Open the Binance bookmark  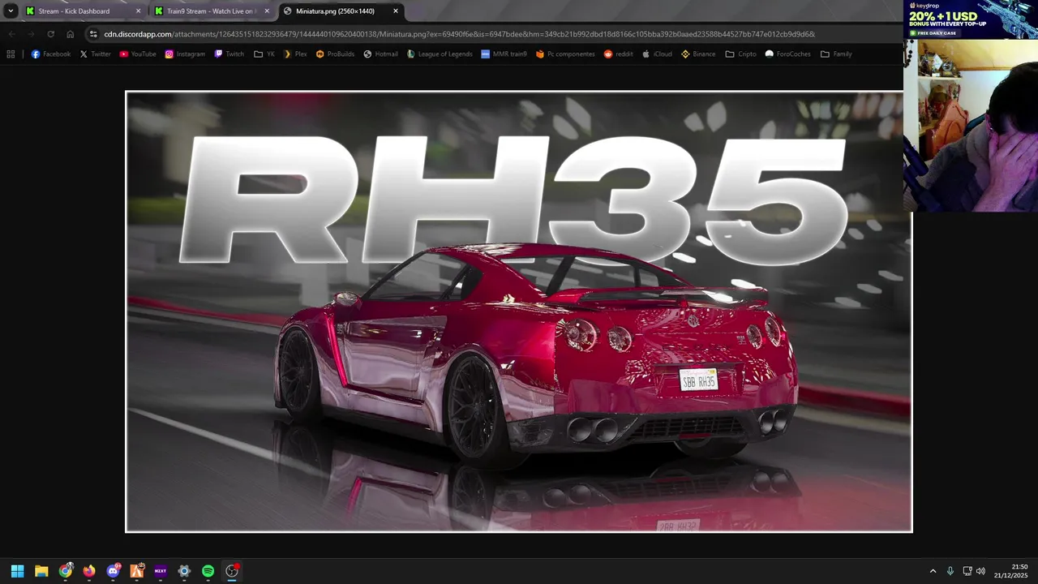(698, 54)
